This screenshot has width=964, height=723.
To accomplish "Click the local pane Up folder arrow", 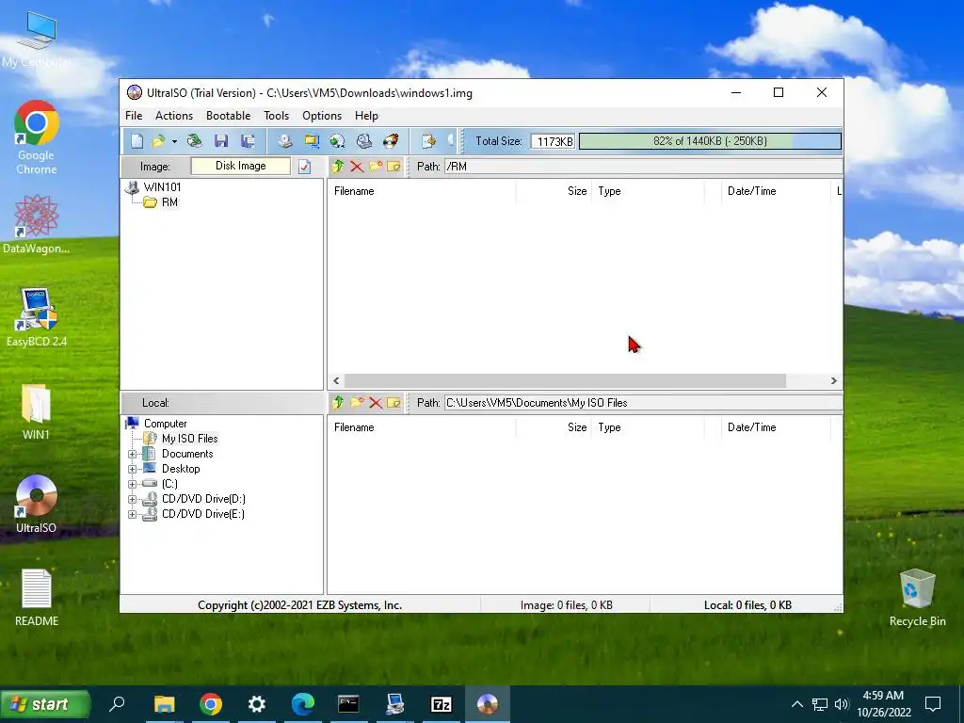I will pyautogui.click(x=338, y=403).
